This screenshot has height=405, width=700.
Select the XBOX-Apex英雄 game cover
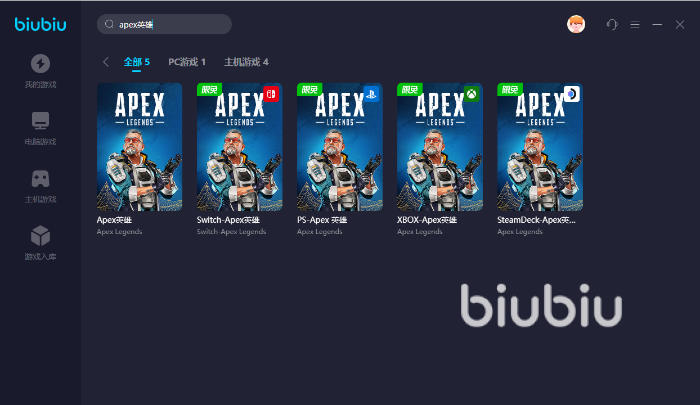(x=440, y=147)
